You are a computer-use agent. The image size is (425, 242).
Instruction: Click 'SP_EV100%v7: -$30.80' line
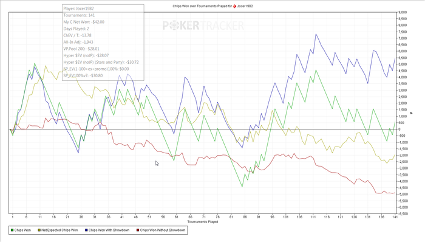[x=83, y=75]
